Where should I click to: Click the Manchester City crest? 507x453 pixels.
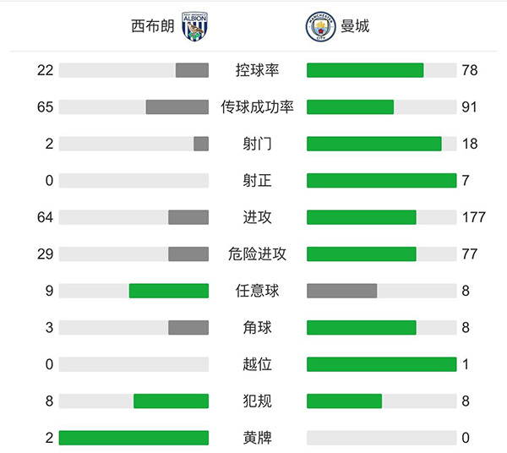(x=319, y=26)
